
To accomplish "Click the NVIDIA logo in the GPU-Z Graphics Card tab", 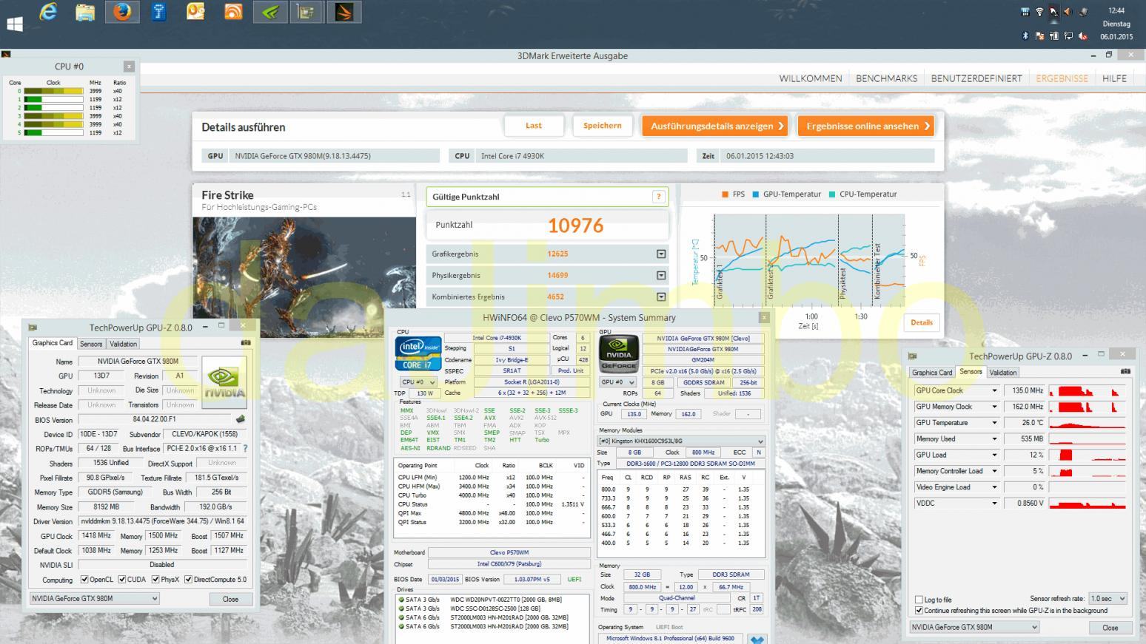I will point(224,382).
